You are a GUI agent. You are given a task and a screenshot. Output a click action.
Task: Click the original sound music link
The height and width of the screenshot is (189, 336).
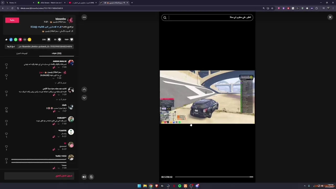57,31
